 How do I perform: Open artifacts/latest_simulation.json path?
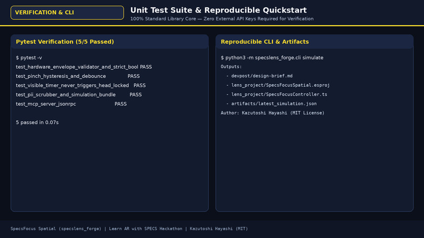pyautogui.click(x=274, y=104)
